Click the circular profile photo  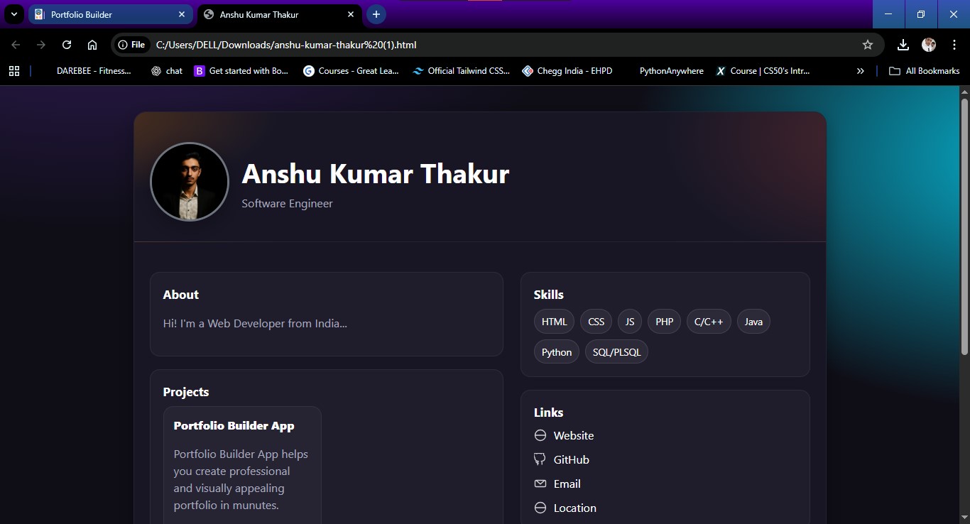(x=190, y=182)
